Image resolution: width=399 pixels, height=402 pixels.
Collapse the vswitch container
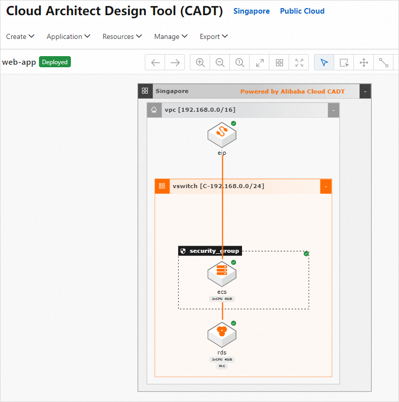point(326,187)
